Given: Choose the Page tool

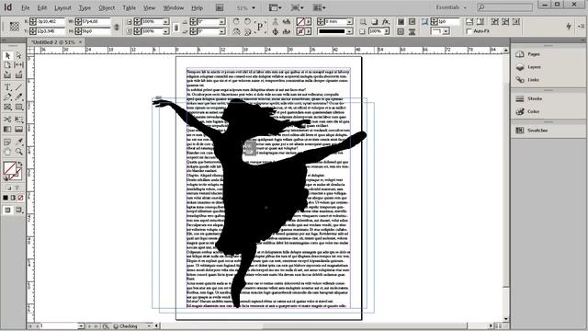Looking at the screenshot, I should [x=7, y=65].
